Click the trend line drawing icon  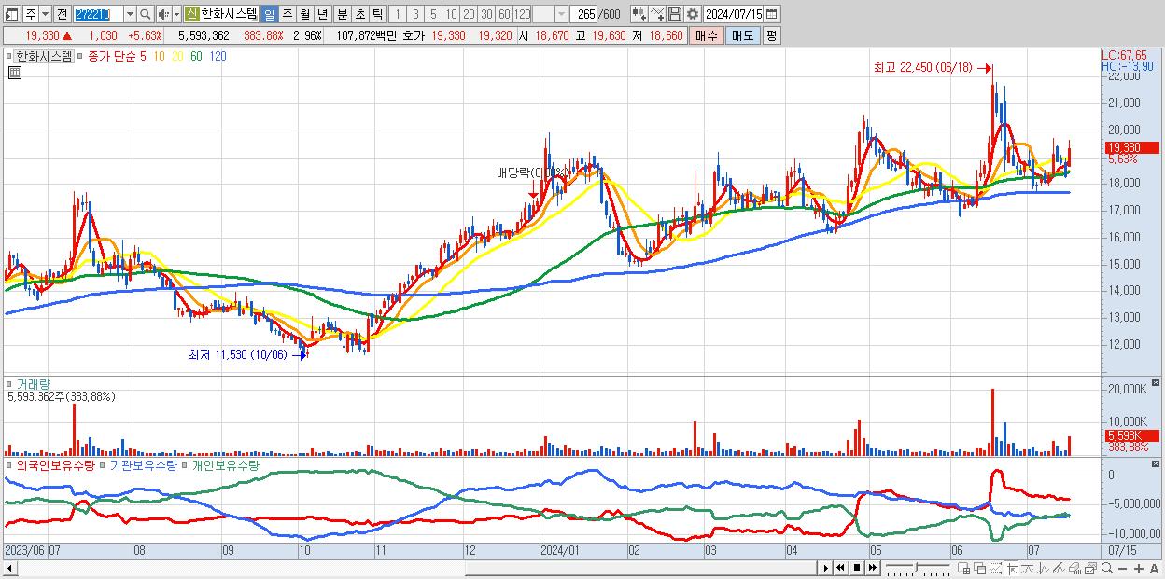[x=1028, y=568]
